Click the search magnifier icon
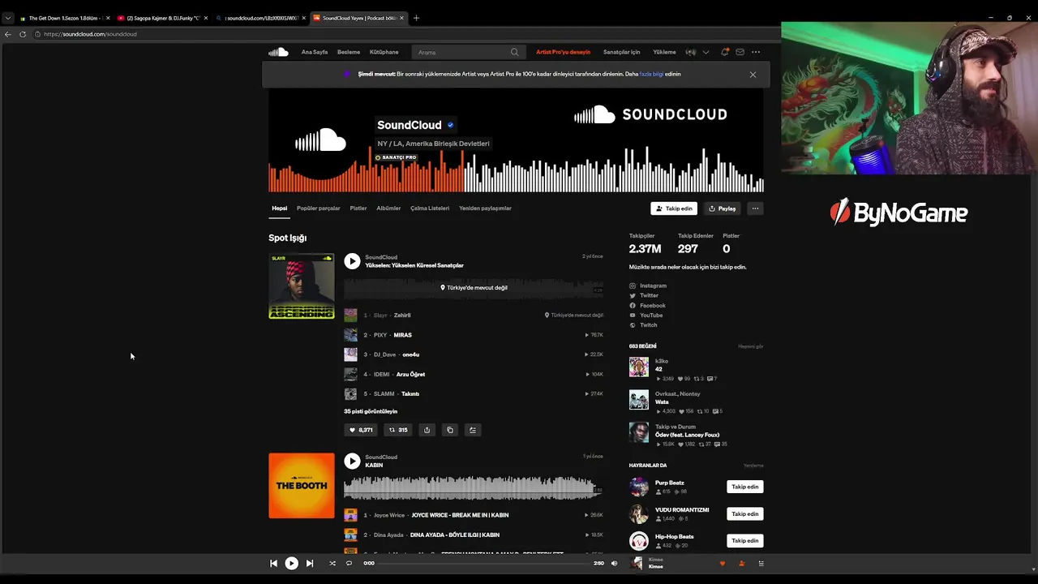Viewport: 1038px width, 584px height. (514, 52)
